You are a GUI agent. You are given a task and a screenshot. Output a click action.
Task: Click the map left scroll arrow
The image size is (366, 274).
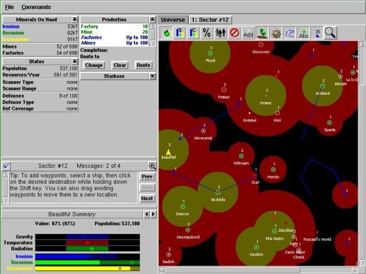[162, 270]
